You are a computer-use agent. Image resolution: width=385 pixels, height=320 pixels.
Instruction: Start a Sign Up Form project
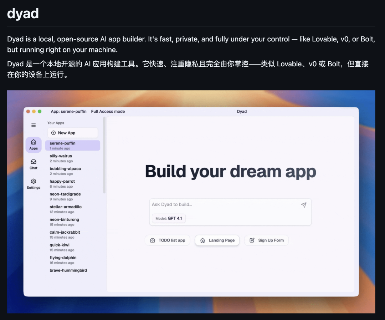266,240
